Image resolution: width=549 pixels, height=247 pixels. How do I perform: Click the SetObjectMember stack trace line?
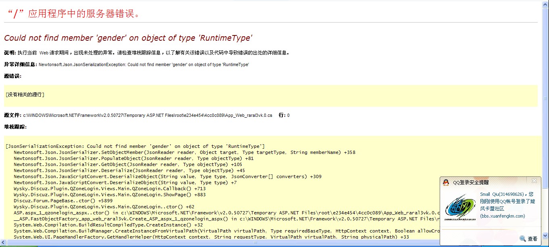click(x=184, y=152)
